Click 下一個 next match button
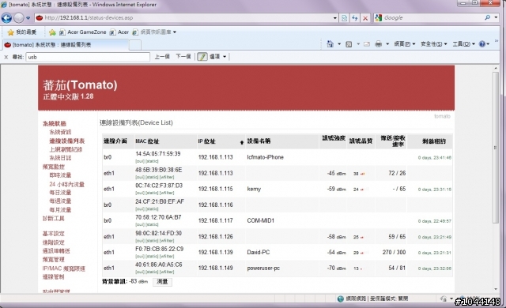 (x=183, y=57)
